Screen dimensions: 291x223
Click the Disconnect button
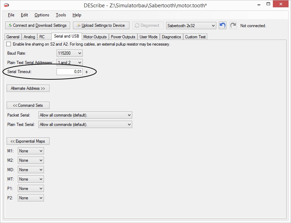pyautogui.click(x=148, y=25)
